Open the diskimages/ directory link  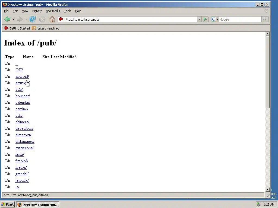25,141
